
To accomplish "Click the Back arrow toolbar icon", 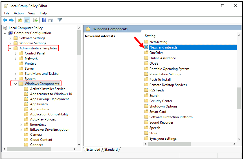I will tap(5, 20).
